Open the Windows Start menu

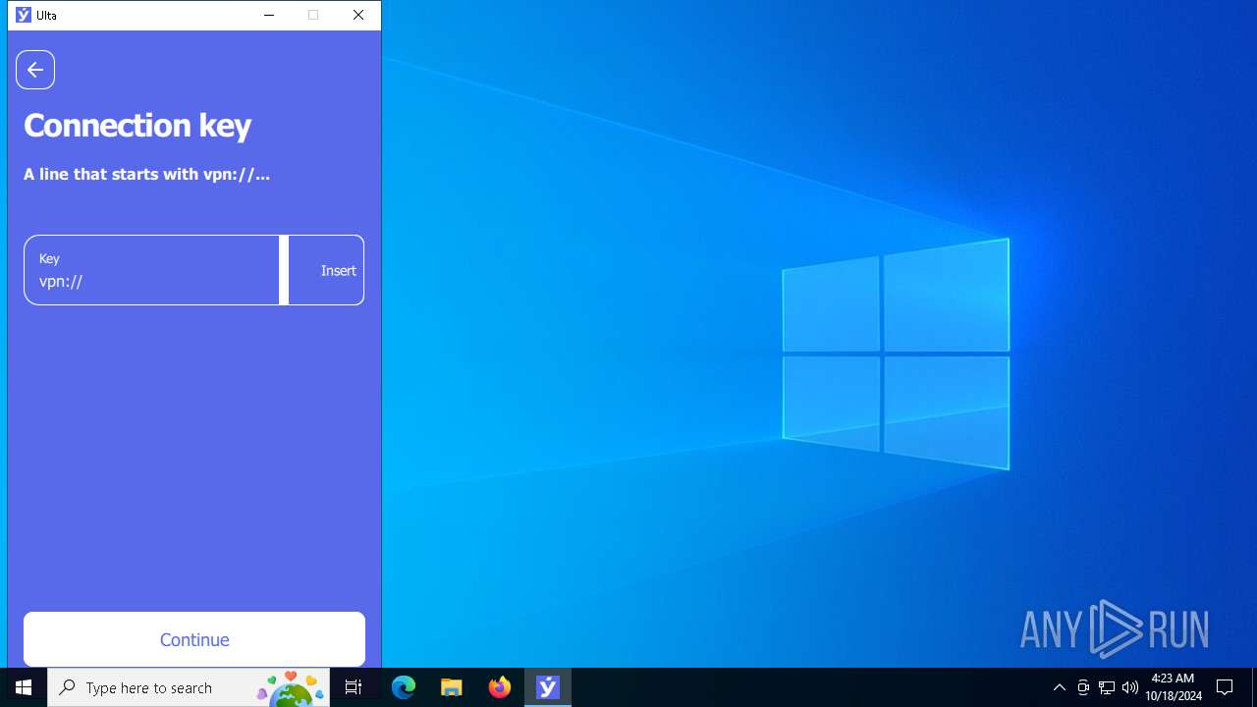click(x=24, y=687)
